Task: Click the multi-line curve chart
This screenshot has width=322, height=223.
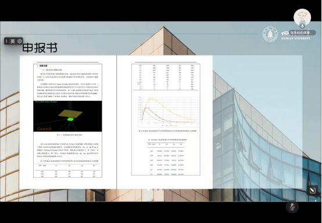Action: (169, 111)
